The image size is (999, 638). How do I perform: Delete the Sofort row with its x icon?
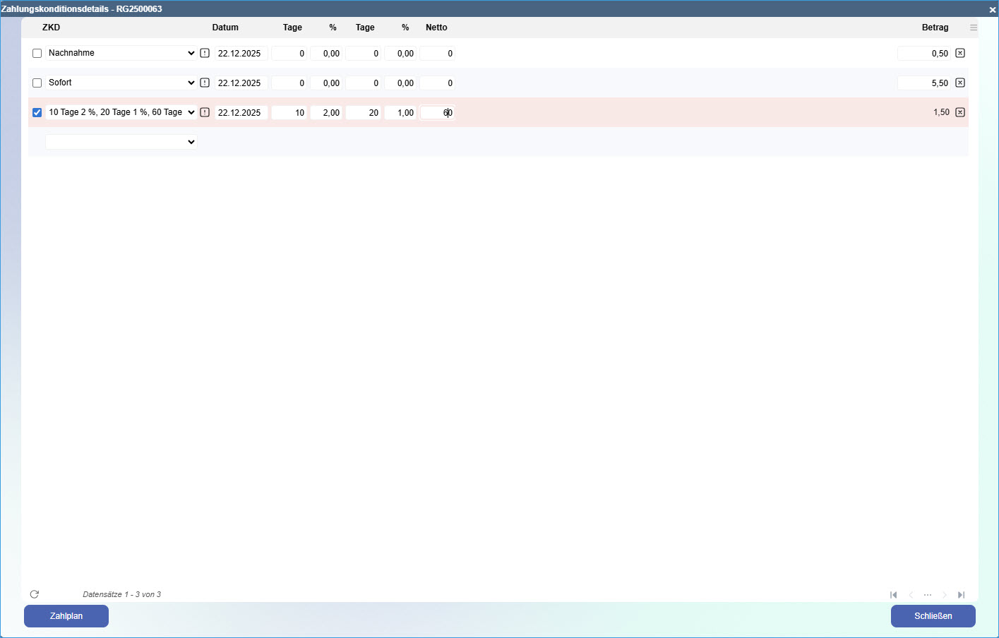960,83
